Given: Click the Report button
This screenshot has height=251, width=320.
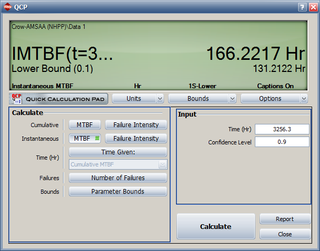Looking at the screenshot, I should pos(285,219).
